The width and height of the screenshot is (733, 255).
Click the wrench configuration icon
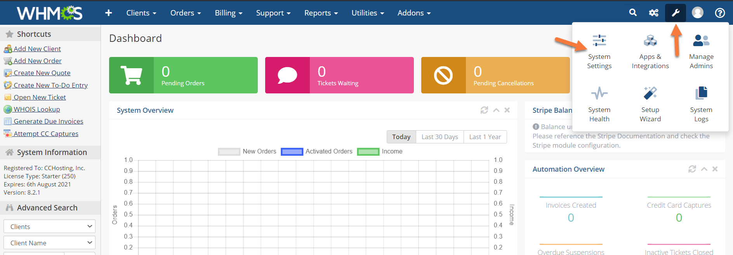pyautogui.click(x=675, y=13)
